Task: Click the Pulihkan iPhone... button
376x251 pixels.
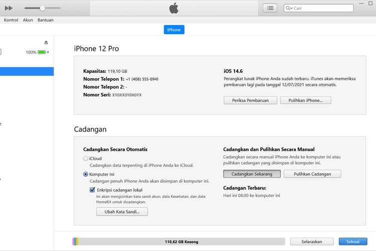Action: 305,100
